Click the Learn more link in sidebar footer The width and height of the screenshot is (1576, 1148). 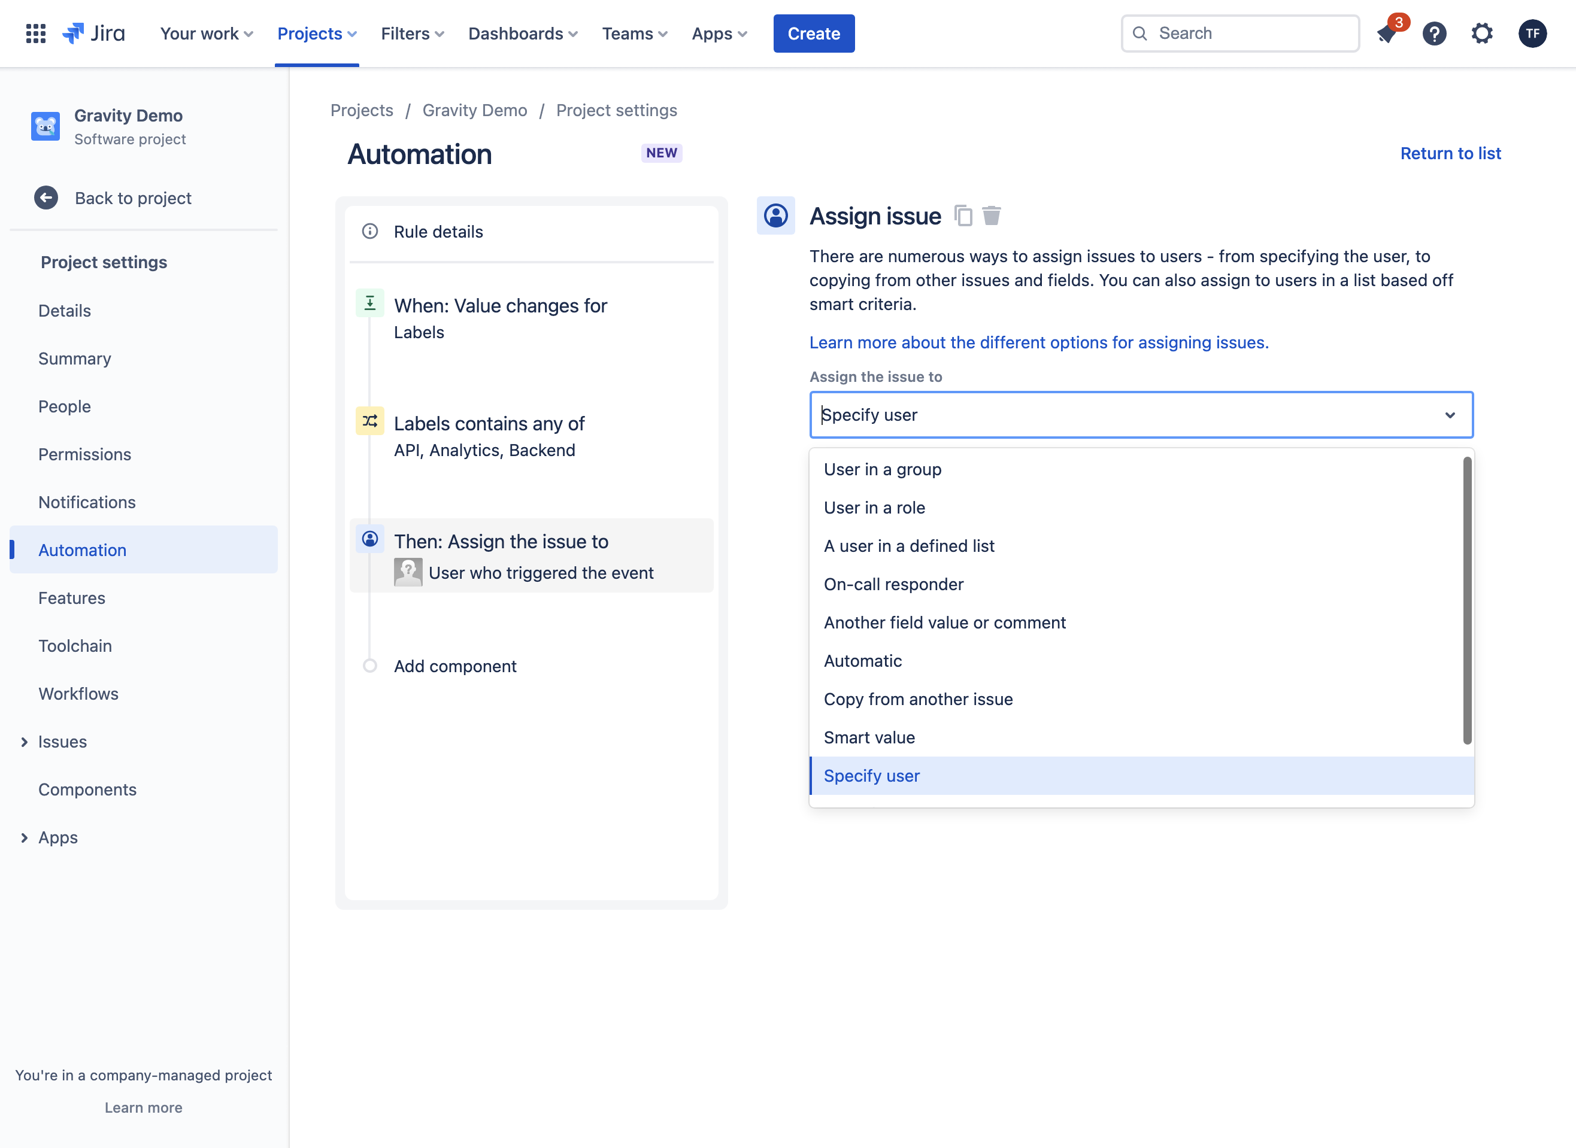tap(143, 1108)
